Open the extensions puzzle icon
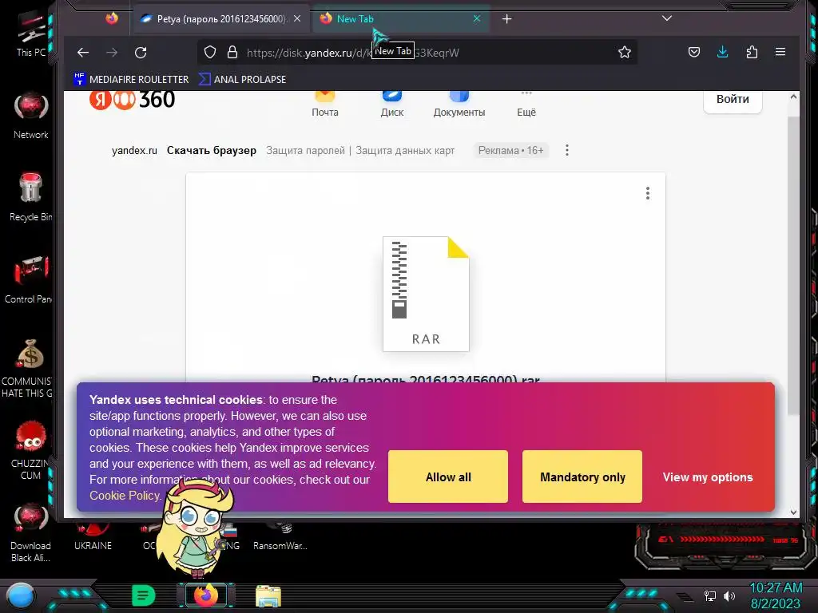This screenshot has height=613, width=818. pos(752,52)
